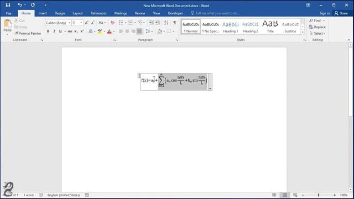The height and width of the screenshot is (199, 354).
Task: Apply the Title style
Action: point(270,27)
